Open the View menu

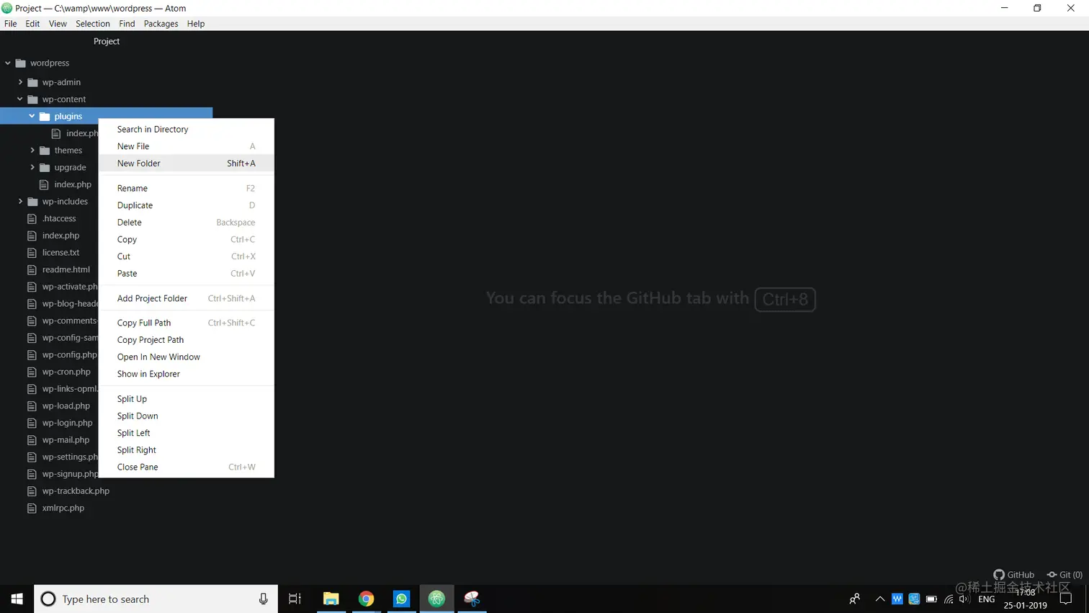point(58,24)
